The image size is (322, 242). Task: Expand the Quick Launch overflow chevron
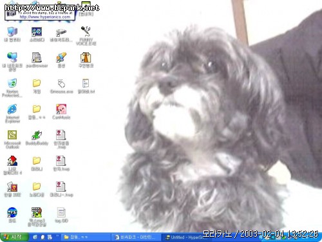click(57, 236)
